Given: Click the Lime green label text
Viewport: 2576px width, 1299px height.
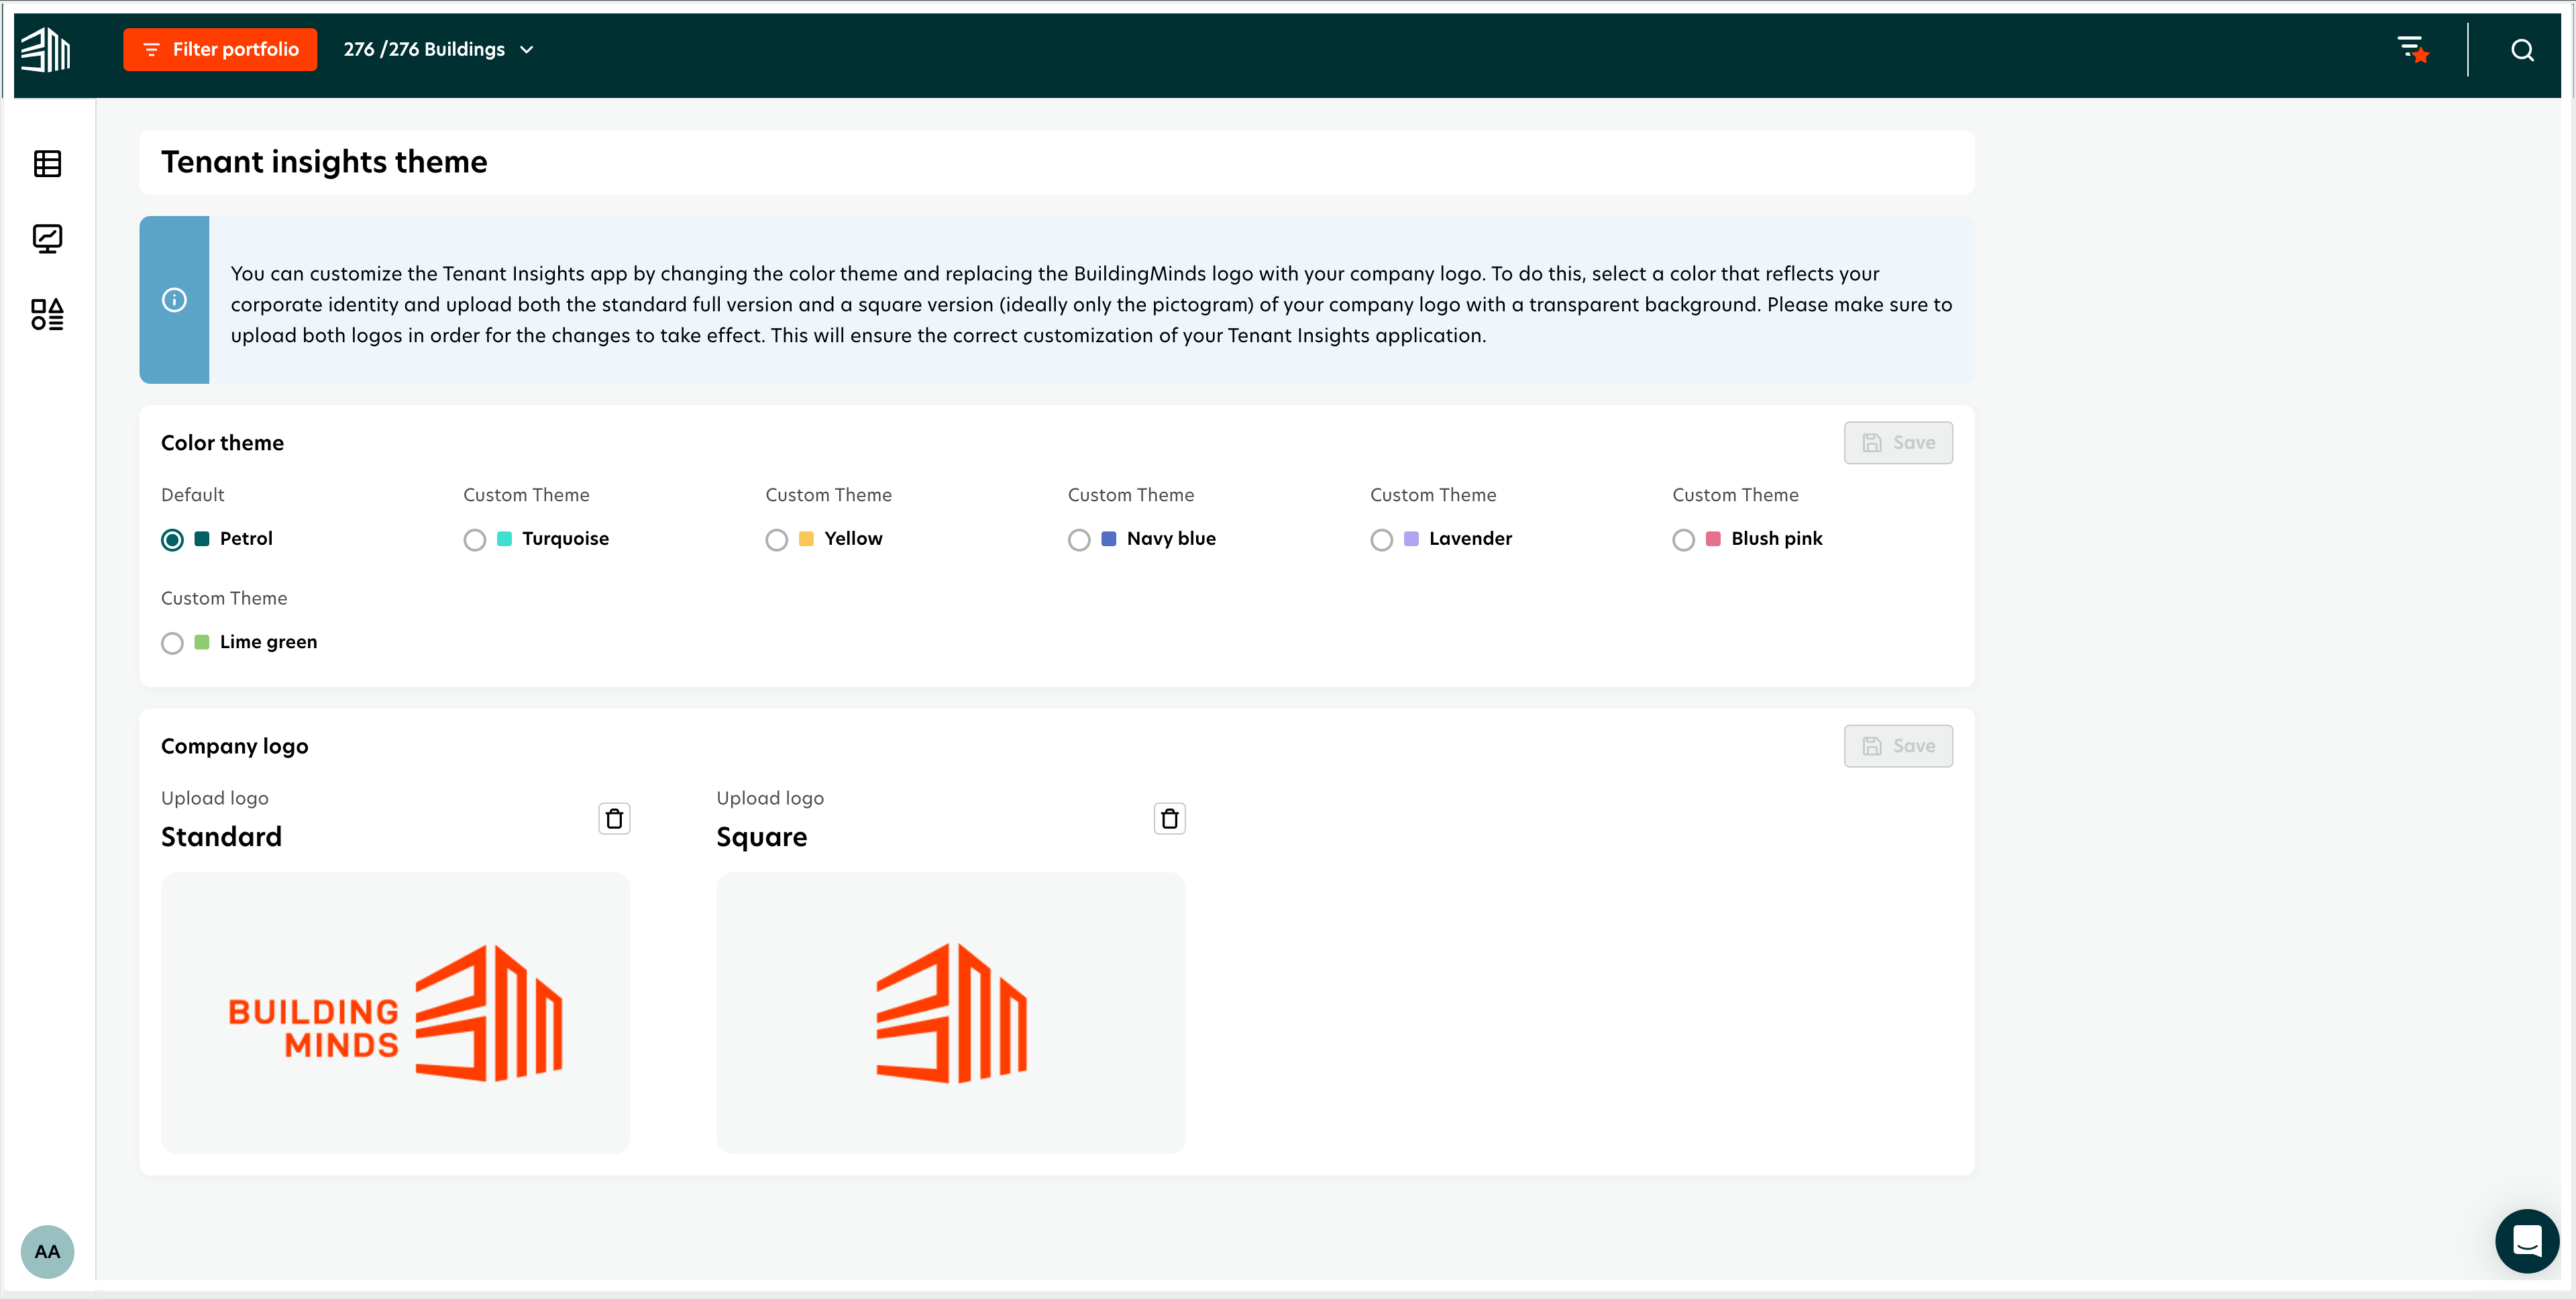Looking at the screenshot, I should click(x=268, y=642).
